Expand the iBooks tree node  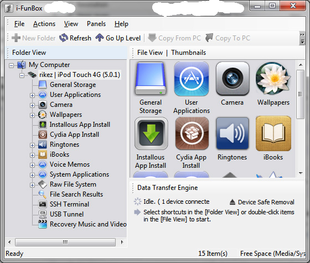32,155
